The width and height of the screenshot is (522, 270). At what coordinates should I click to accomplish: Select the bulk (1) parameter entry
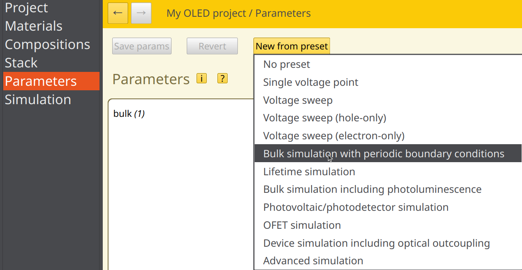pos(129,114)
